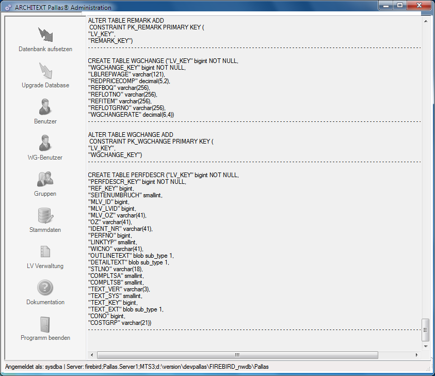
Task: Open the Dokumentation question mark icon
Action: pos(45,288)
